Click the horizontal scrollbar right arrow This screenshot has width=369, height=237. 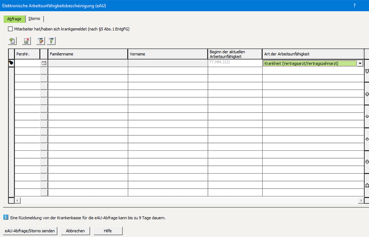pos(361,200)
